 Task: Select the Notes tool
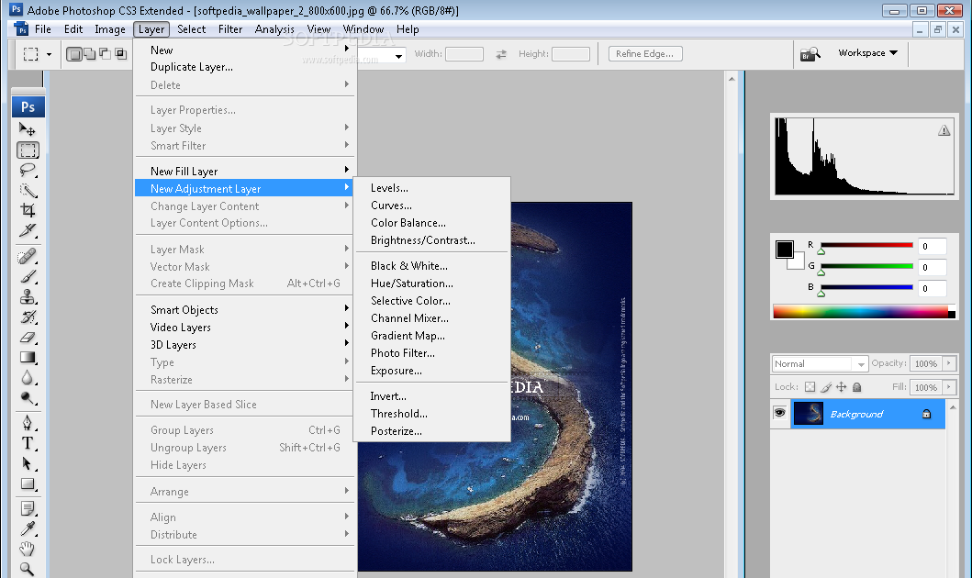pyautogui.click(x=28, y=508)
